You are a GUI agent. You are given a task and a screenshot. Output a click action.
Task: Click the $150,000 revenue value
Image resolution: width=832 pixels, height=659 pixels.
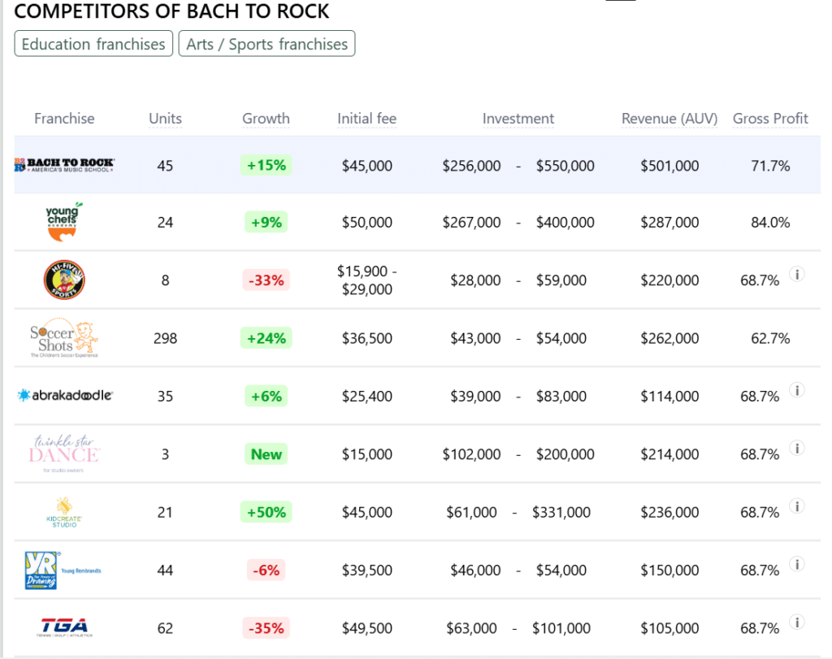click(669, 570)
